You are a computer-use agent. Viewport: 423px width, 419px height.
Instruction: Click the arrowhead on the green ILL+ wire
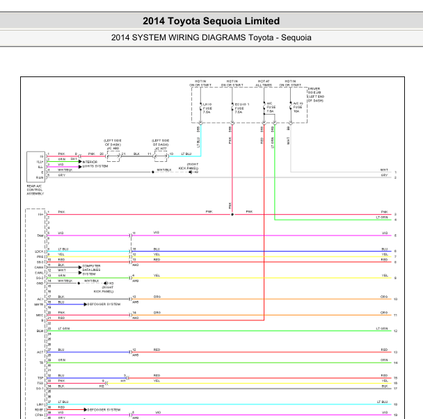tap(80, 162)
